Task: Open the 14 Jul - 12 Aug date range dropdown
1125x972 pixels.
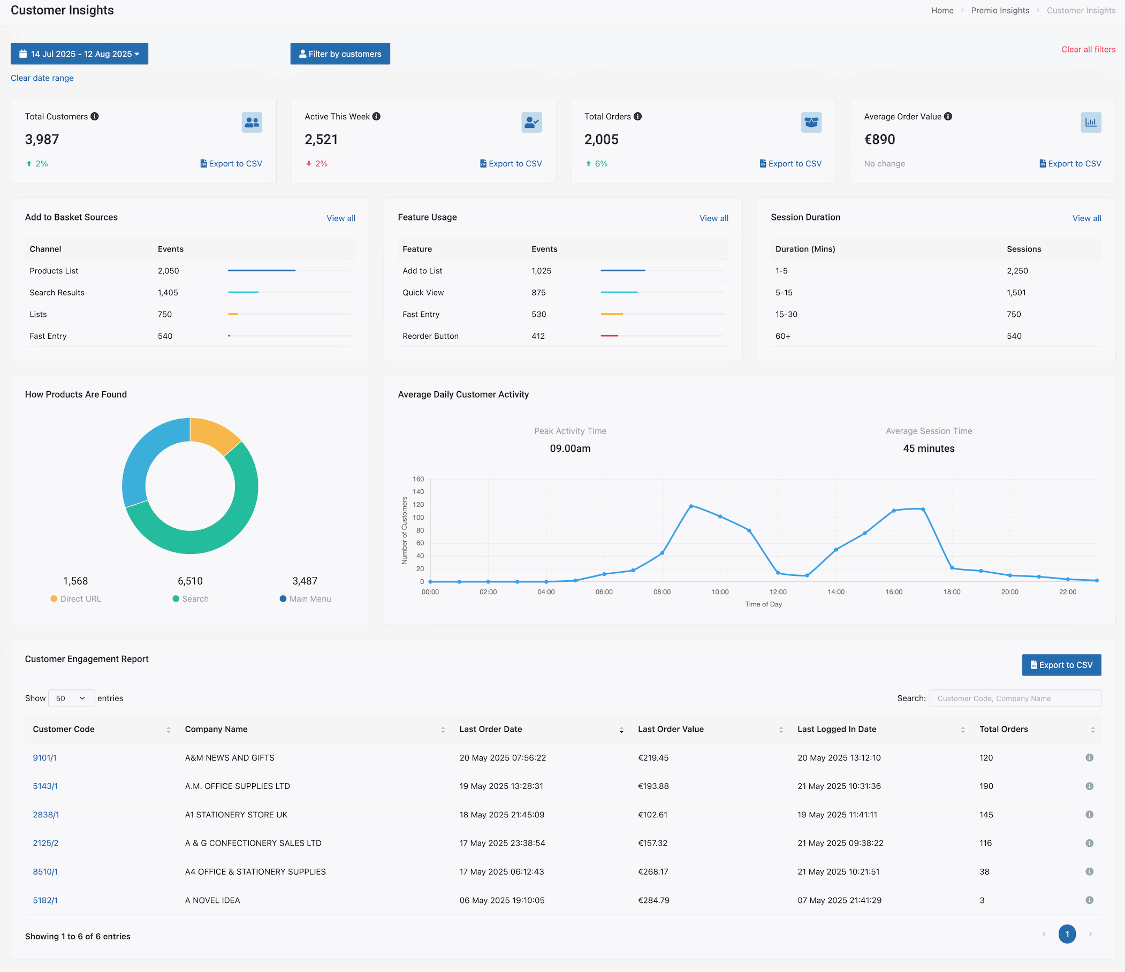Action: pos(79,54)
